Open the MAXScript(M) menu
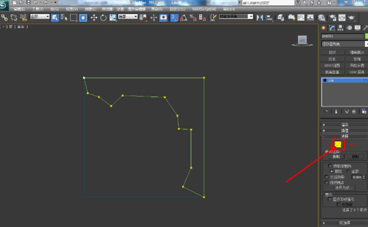Screen dimensions: 368x227 204,9
